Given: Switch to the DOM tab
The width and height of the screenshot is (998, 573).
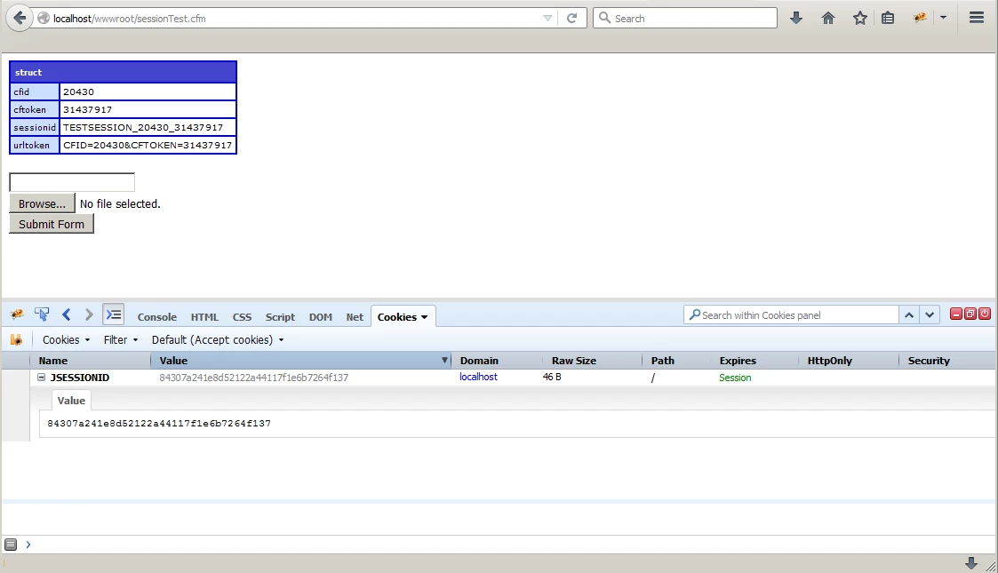Looking at the screenshot, I should click(321, 317).
